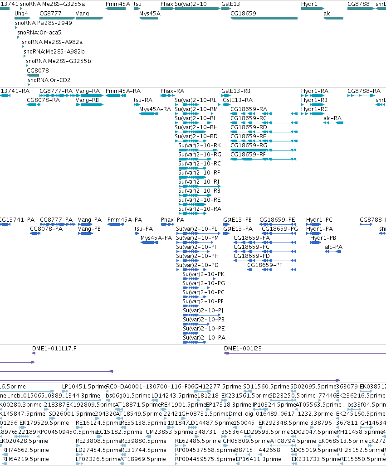
Task: Open the GstE13 gene label
Action: point(230,4)
